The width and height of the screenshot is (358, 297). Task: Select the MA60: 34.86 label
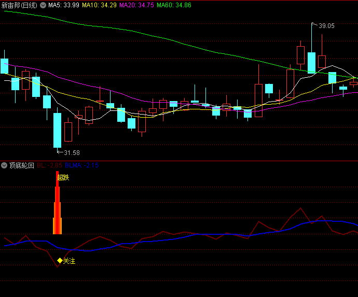click(174, 5)
